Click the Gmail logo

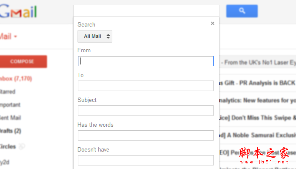(x=18, y=11)
